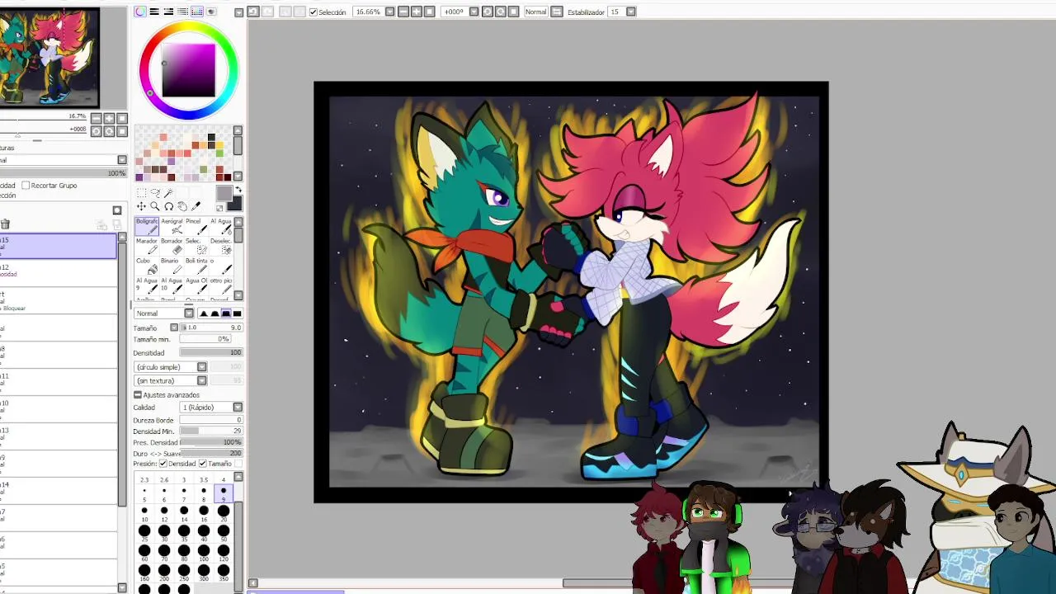
Task: Adjust the Densidad slider
Action: pyautogui.click(x=210, y=353)
